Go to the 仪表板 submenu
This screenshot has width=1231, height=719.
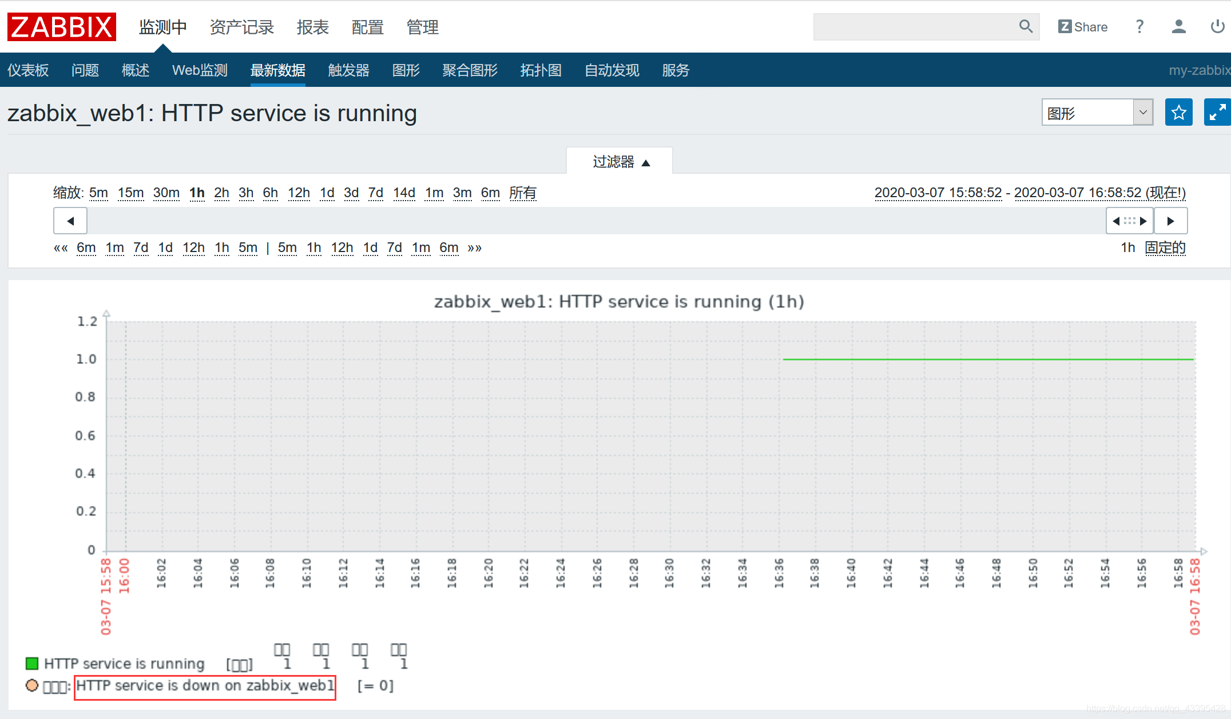pyautogui.click(x=28, y=70)
